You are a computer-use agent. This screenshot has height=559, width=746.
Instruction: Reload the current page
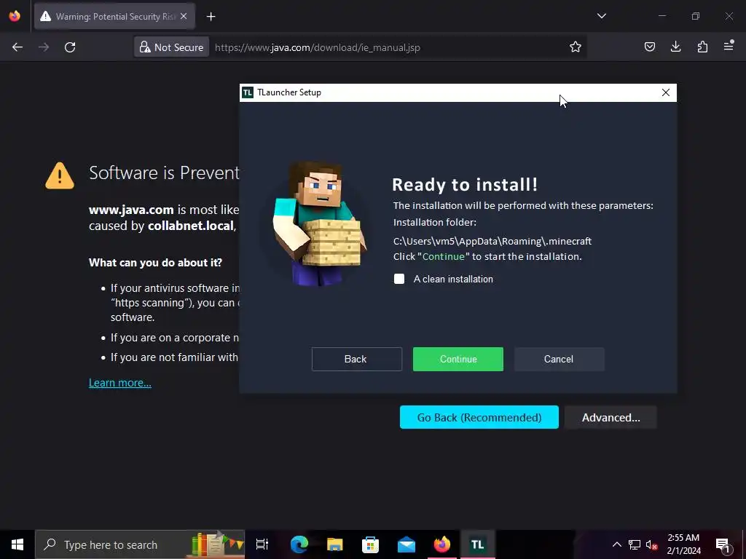[x=70, y=47]
